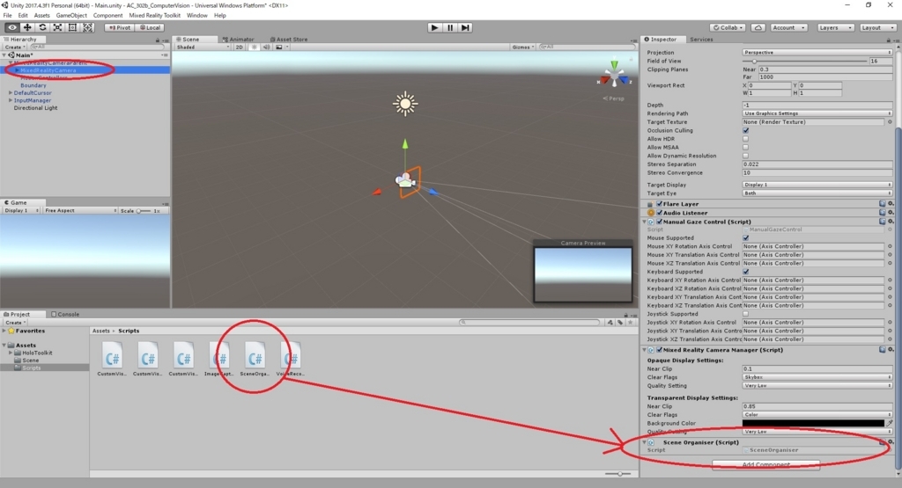Click the Play button
The image size is (902, 488).
[x=435, y=27]
